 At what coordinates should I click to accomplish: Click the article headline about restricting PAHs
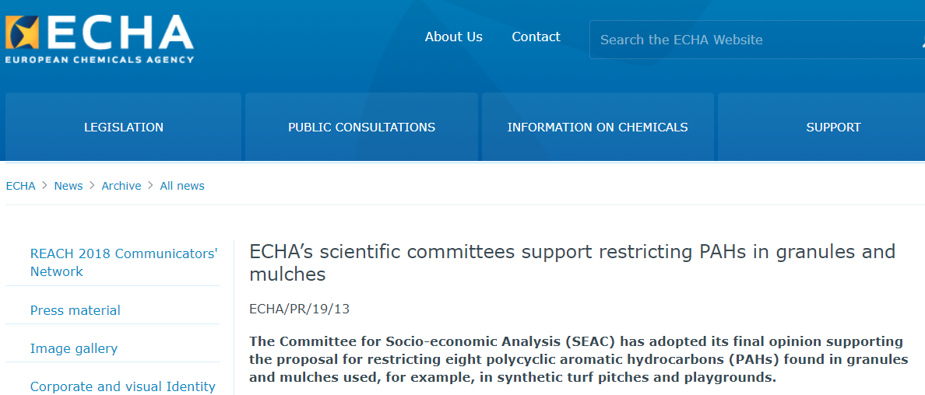[572, 262]
